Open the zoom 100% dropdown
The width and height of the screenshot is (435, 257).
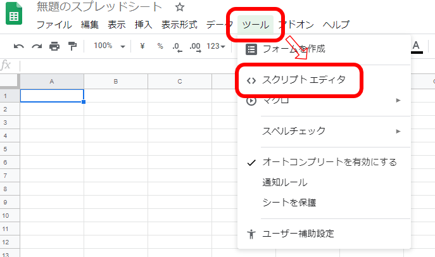110,46
